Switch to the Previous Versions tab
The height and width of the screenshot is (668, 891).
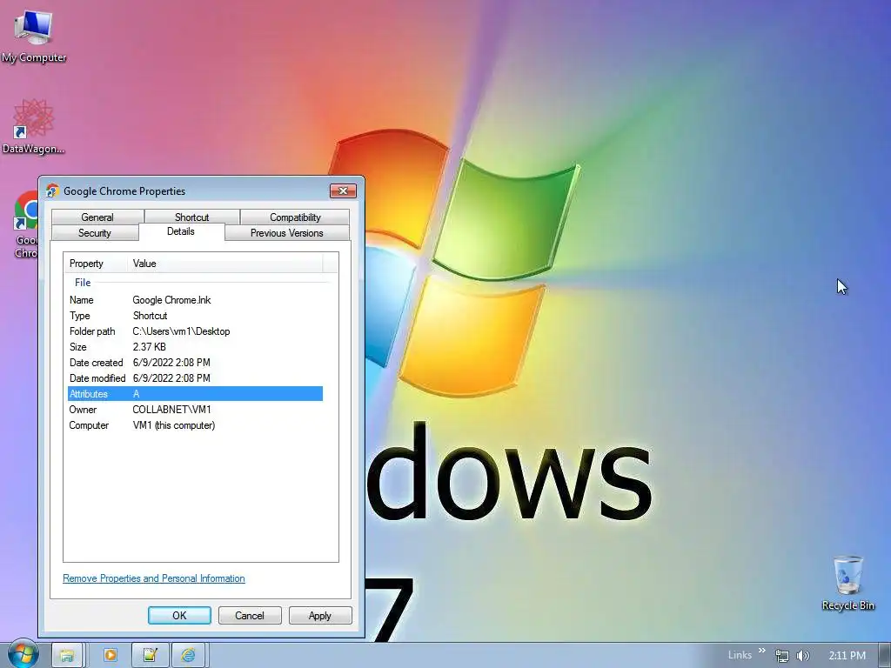point(287,233)
